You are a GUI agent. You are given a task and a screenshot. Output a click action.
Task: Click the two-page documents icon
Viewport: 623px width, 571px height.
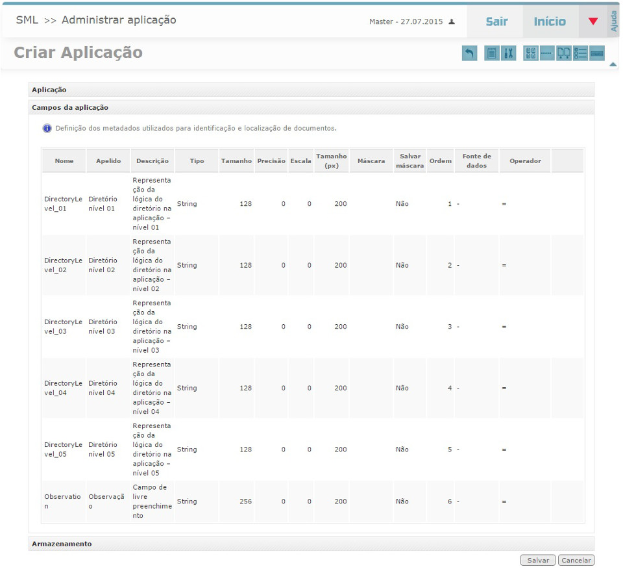tap(564, 53)
